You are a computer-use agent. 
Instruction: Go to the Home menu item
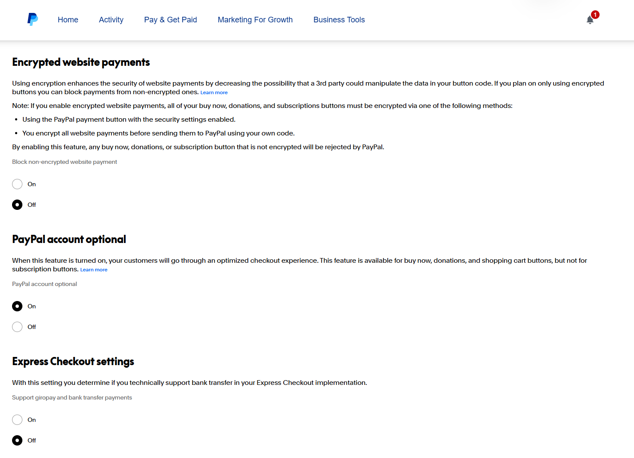tap(68, 20)
